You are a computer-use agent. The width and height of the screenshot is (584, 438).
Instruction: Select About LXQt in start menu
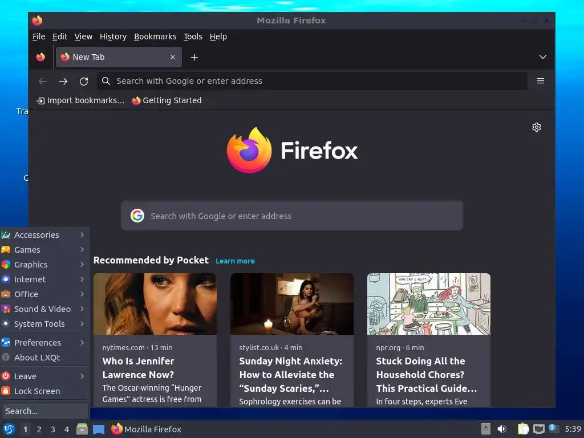[x=44, y=358]
